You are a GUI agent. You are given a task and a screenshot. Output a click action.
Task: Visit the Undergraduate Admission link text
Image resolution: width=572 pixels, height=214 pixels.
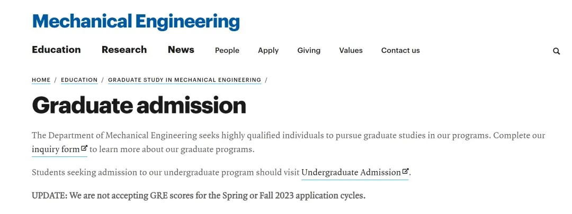[x=351, y=173]
